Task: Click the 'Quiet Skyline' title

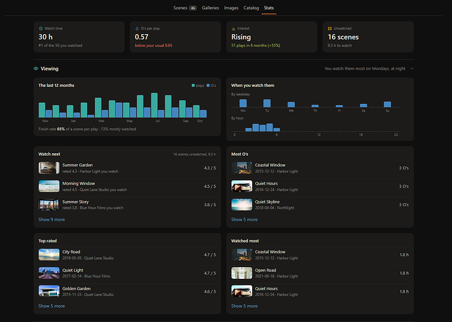Action: (x=267, y=202)
